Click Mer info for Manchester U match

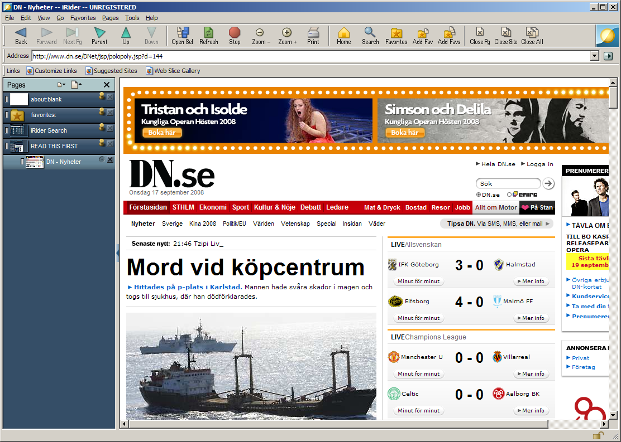pyautogui.click(x=531, y=373)
